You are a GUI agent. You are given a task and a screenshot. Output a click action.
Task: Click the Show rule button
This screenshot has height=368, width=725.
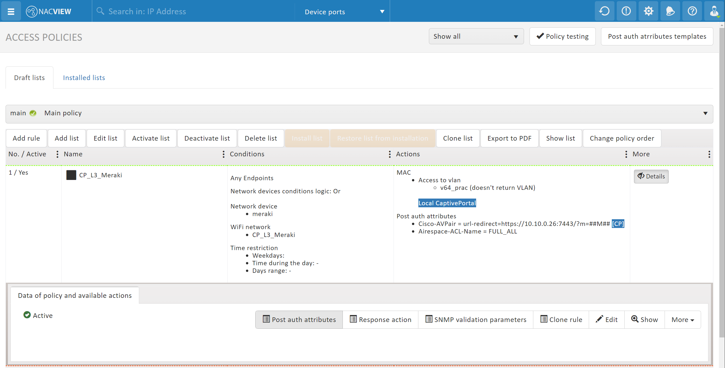pyautogui.click(x=645, y=320)
